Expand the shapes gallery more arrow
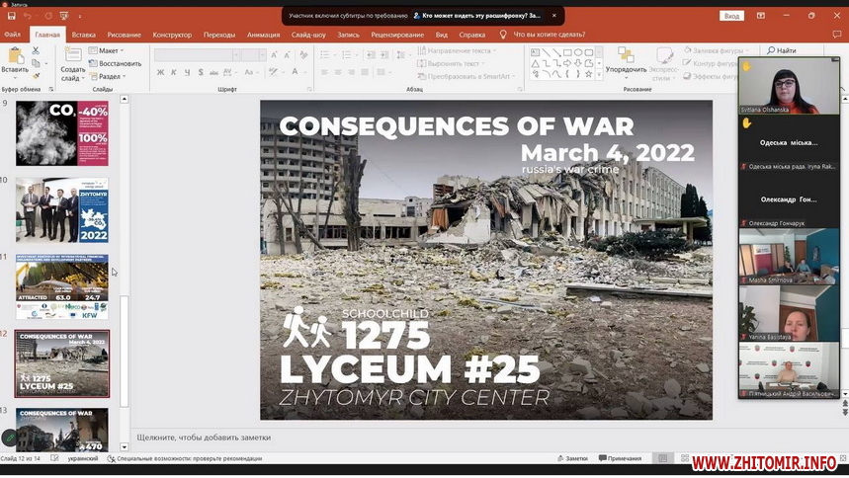The width and height of the screenshot is (849, 478). click(597, 75)
